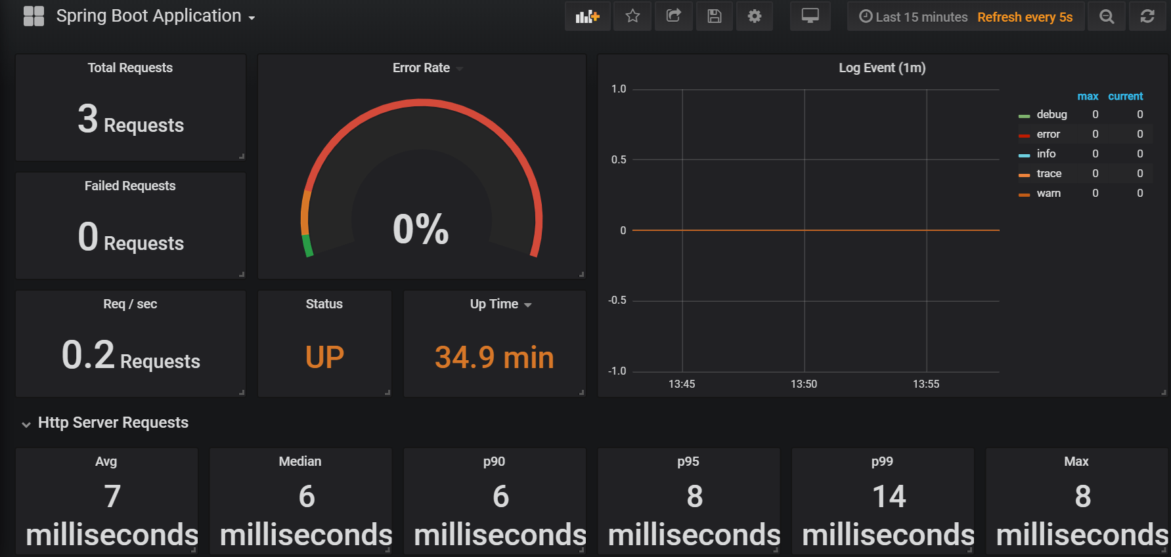1171x557 pixels.
Task: Open the Status panel title menu
Action: pos(324,304)
